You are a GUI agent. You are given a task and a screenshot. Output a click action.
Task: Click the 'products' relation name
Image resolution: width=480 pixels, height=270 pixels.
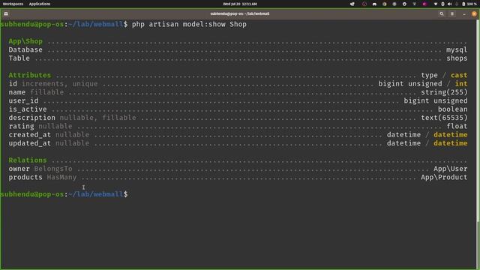click(25, 178)
